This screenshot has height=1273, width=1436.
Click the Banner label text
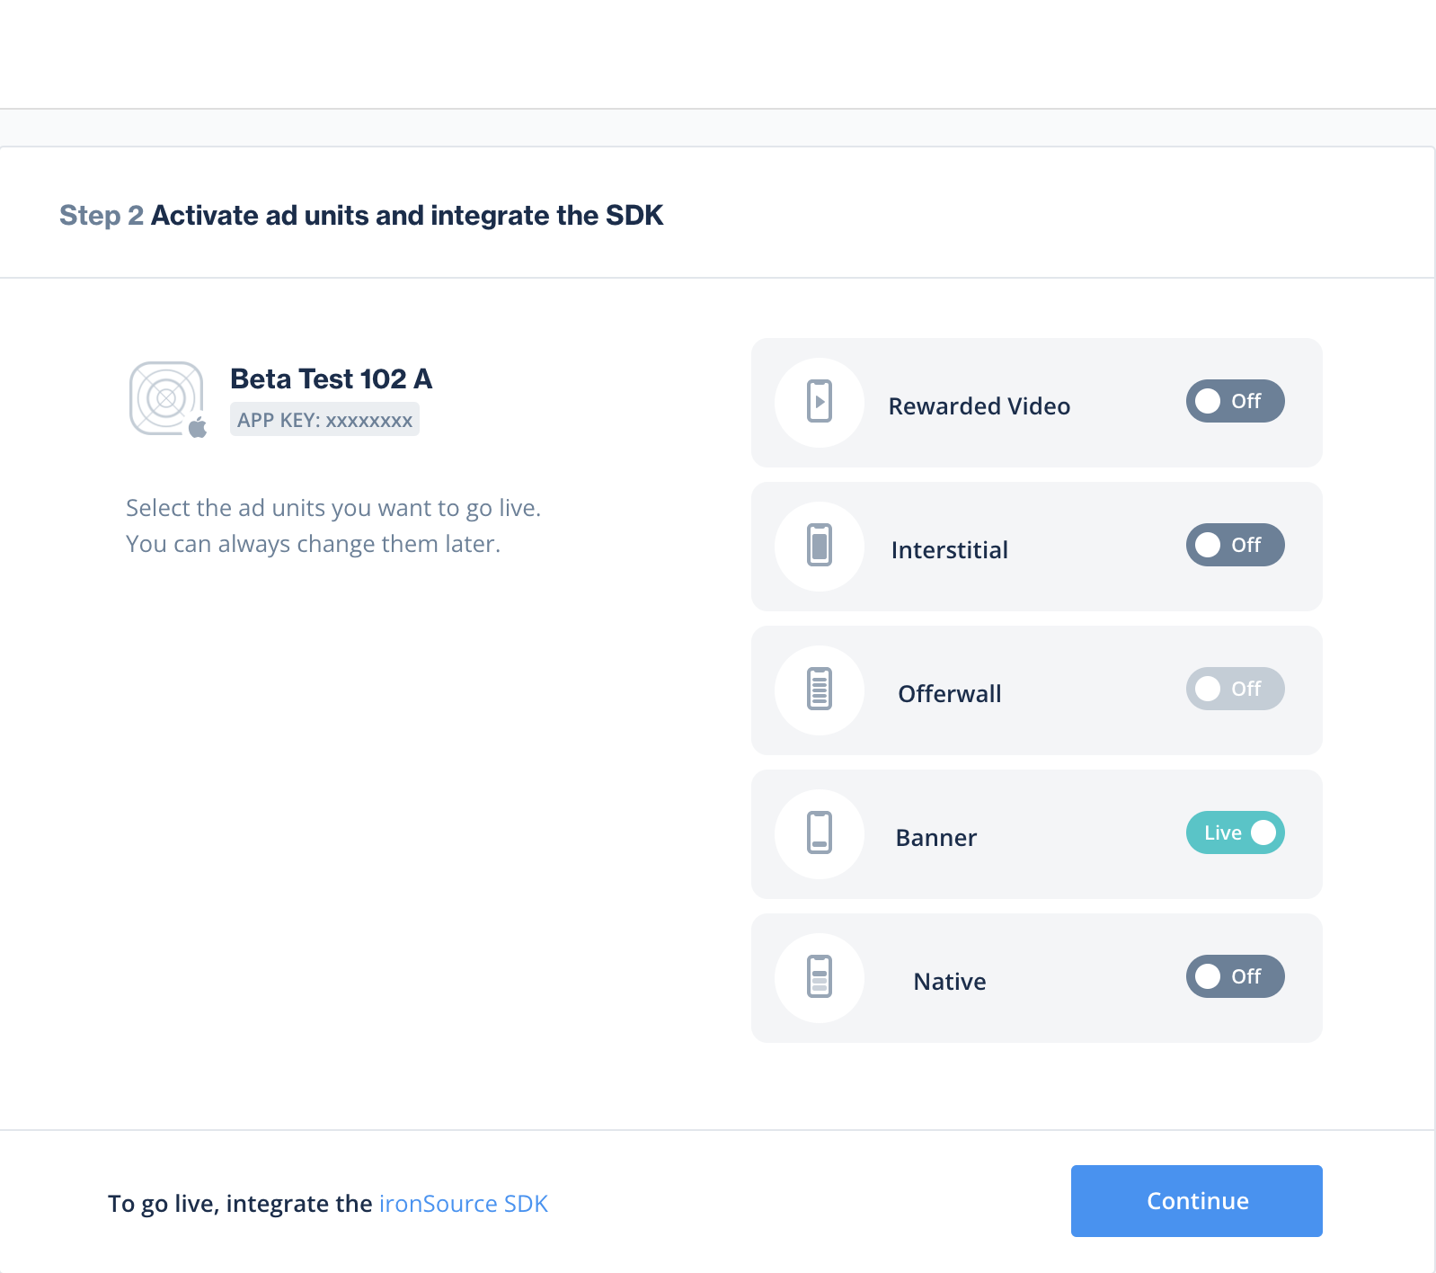pyautogui.click(x=935, y=838)
